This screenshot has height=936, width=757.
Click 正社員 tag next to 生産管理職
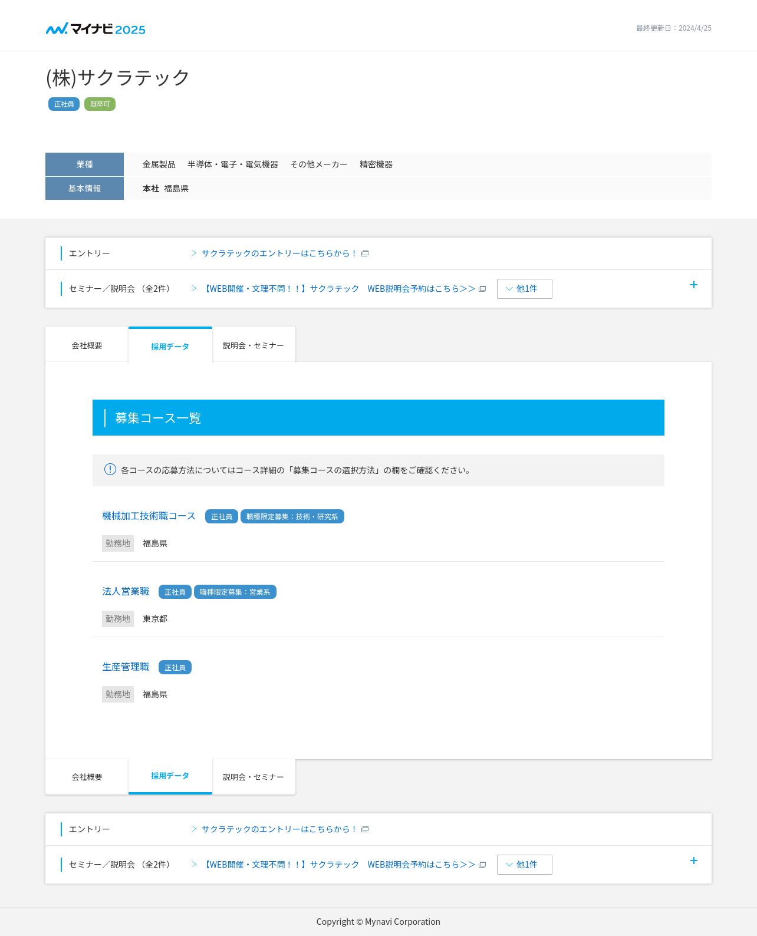(175, 667)
